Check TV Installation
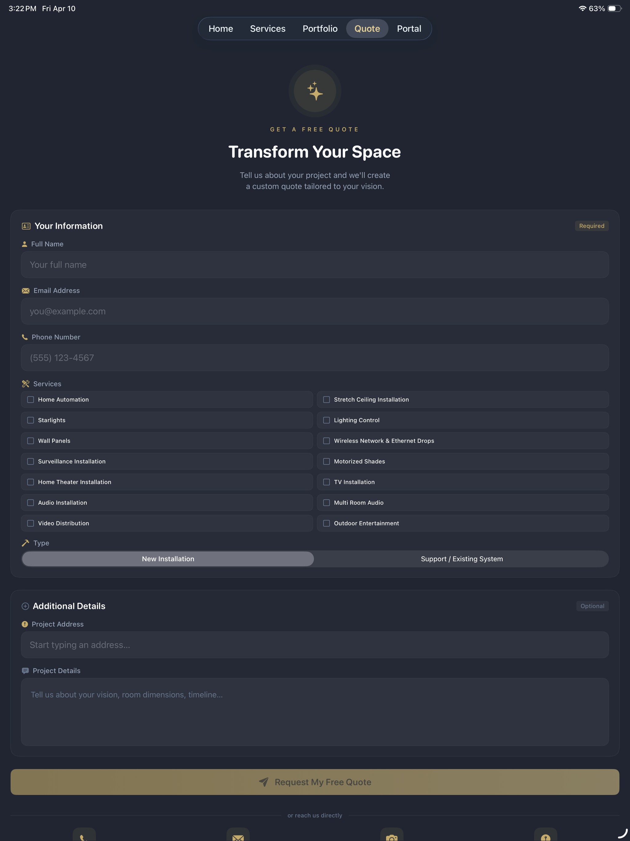 pyautogui.click(x=463, y=482)
